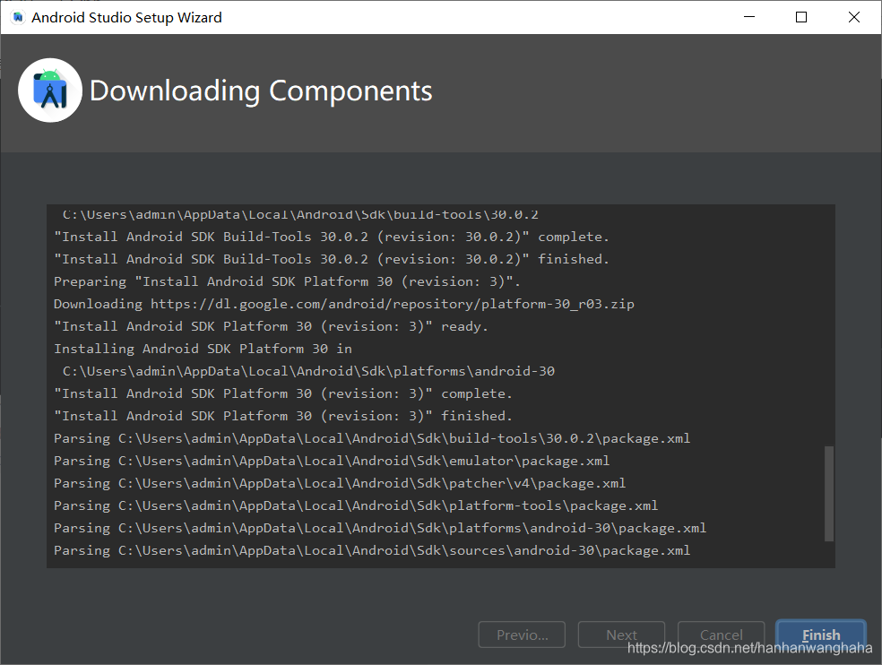Image resolution: width=882 pixels, height=665 pixels.
Task: Click the 'SDK Platform 30 ready.' log line
Action: click(x=271, y=326)
